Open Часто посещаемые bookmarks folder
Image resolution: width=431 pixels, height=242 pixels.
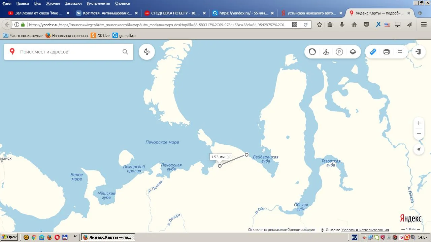point(23,36)
